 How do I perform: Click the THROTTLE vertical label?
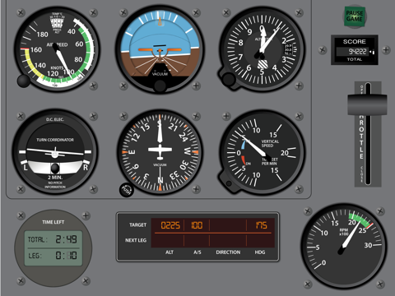[361, 136]
